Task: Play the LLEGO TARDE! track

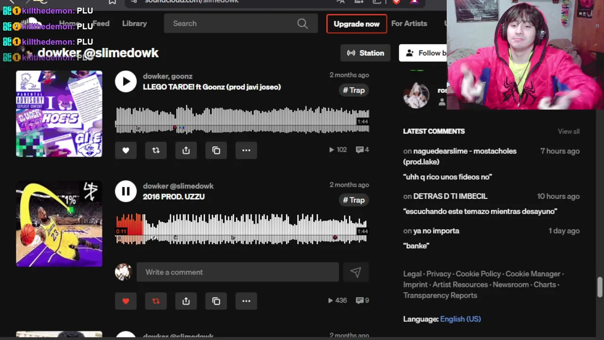Action: [126, 81]
